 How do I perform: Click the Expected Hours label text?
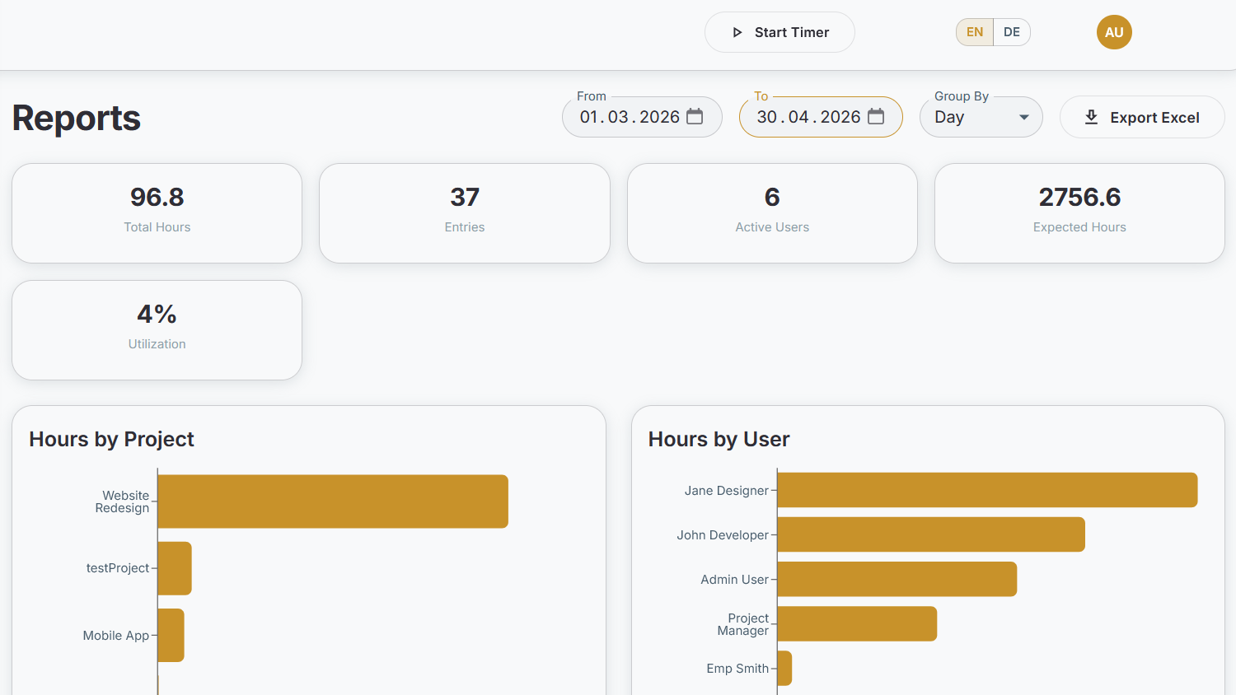click(1079, 227)
